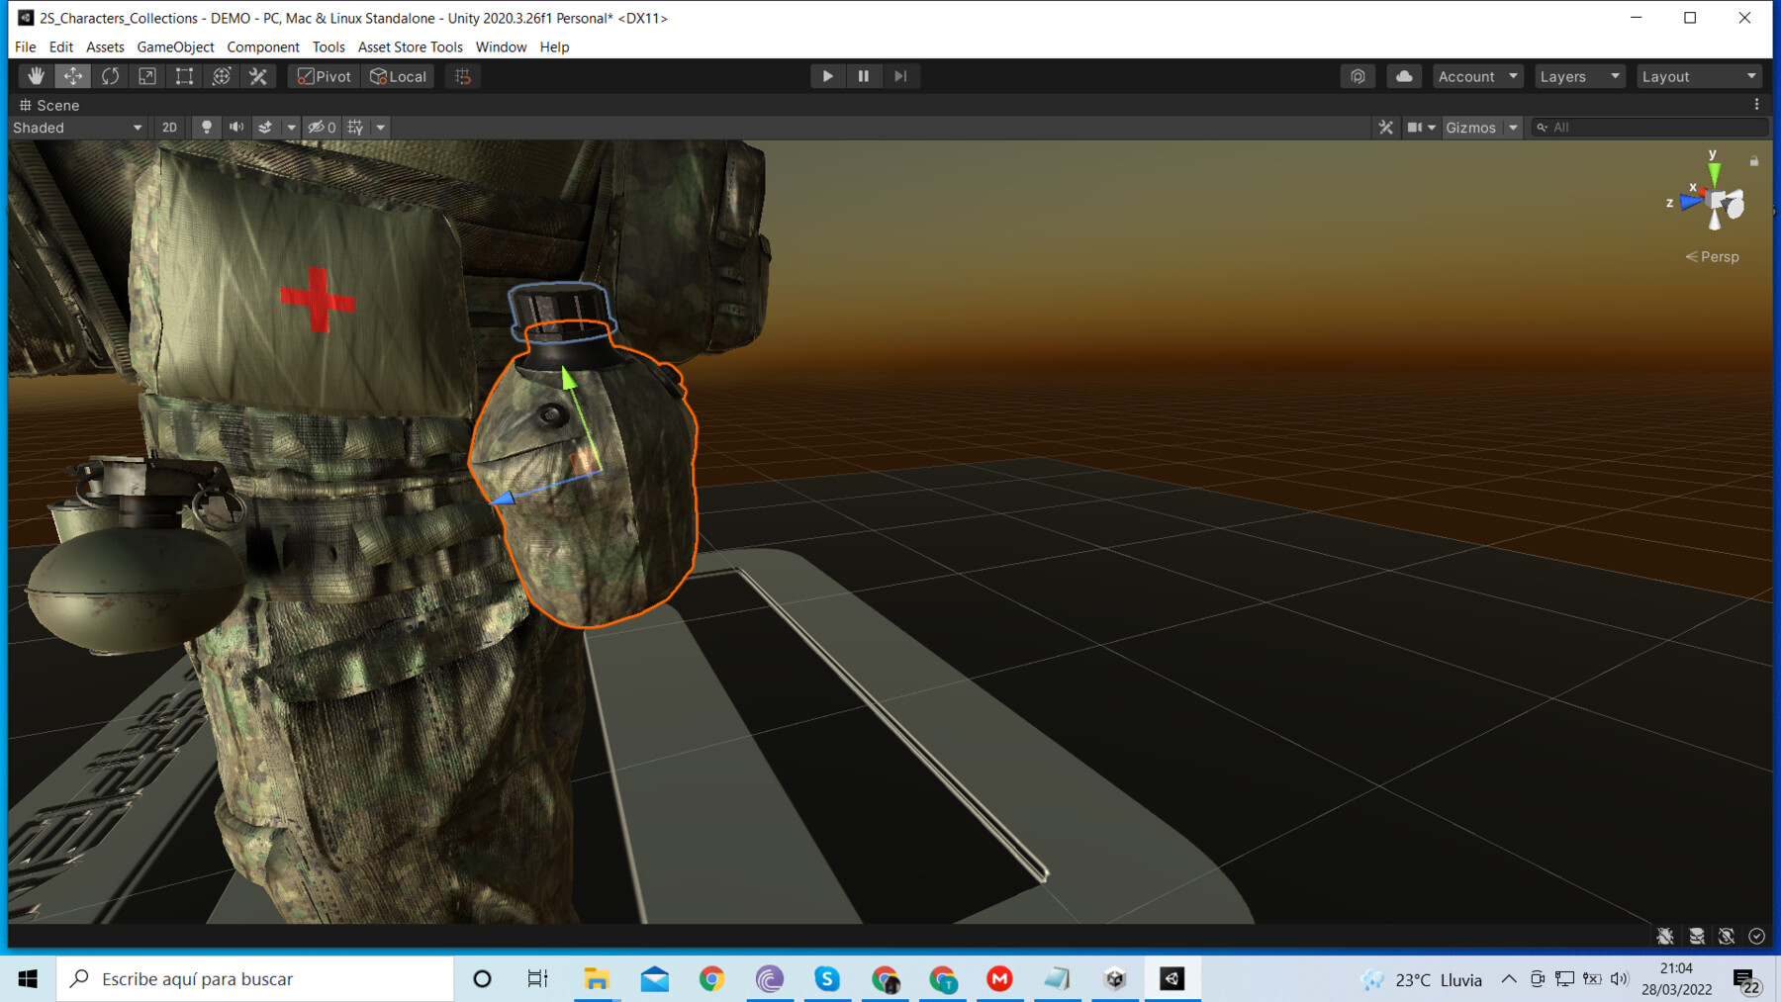Image resolution: width=1781 pixels, height=1002 pixels.
Task: Toggle scene audio
Action: click(236, 128)
